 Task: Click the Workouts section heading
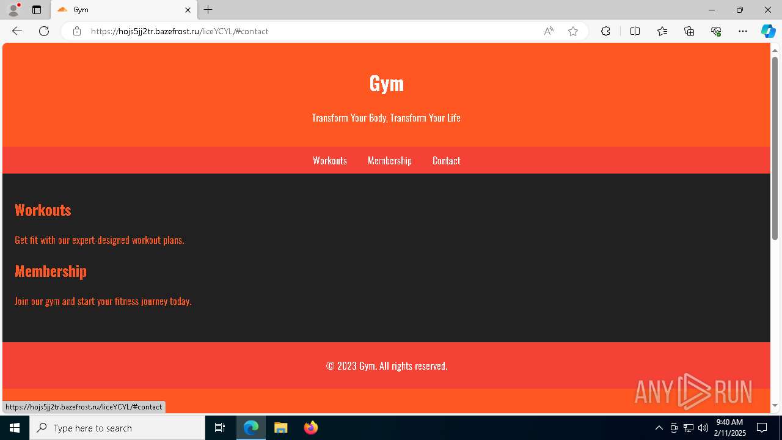click(x=43, y=210)
